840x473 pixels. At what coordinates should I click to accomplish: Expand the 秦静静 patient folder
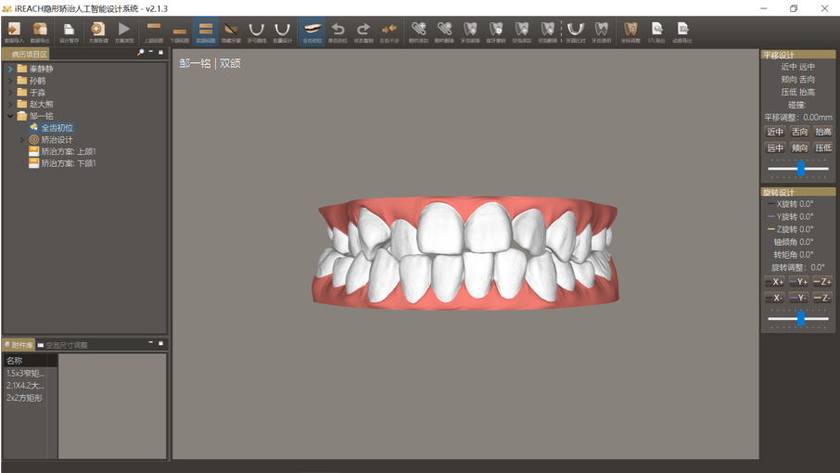tap(10, 69)
